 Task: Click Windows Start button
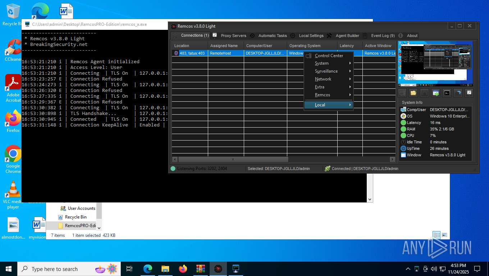pos(9,269)
